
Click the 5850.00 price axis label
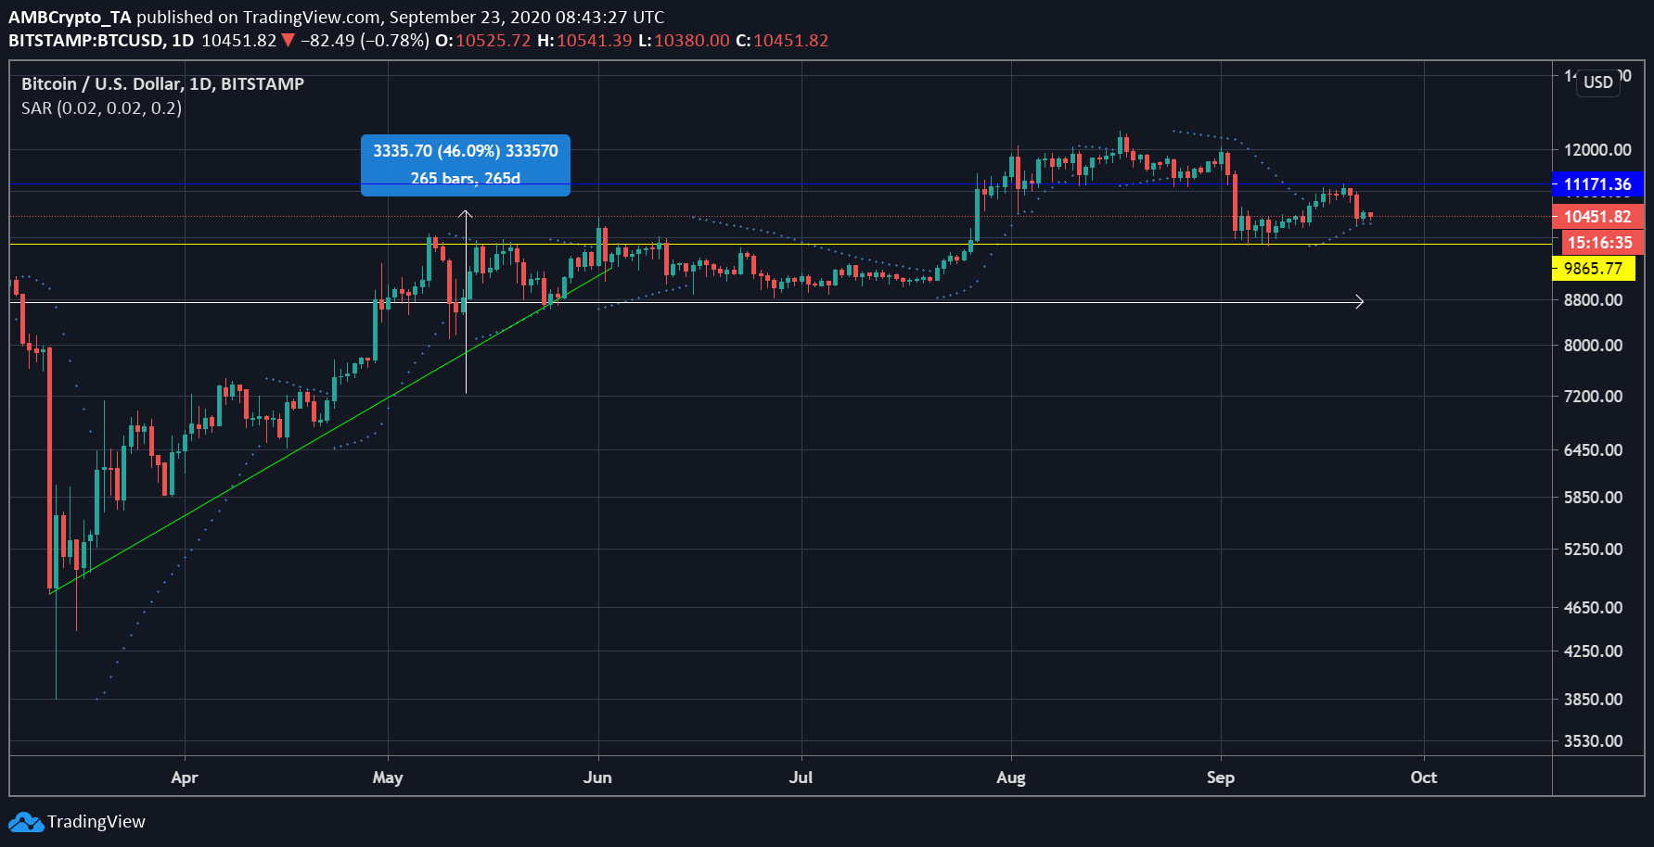(x=1593, y=498)
